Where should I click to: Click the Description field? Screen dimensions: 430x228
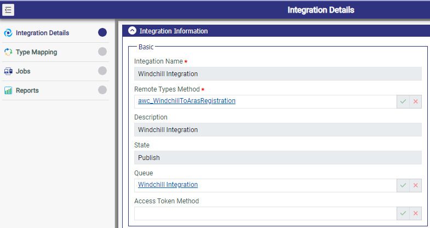278,130
